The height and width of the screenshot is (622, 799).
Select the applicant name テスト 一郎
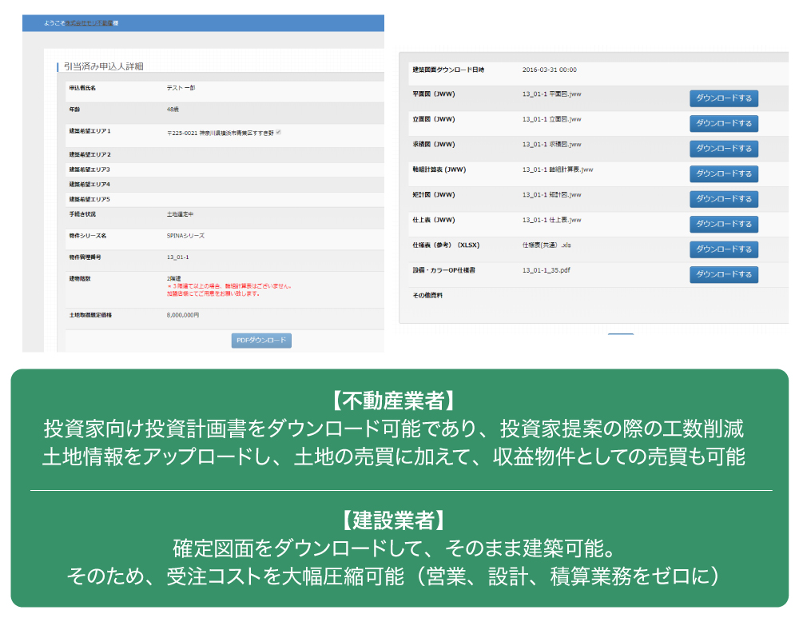[181, 88]
